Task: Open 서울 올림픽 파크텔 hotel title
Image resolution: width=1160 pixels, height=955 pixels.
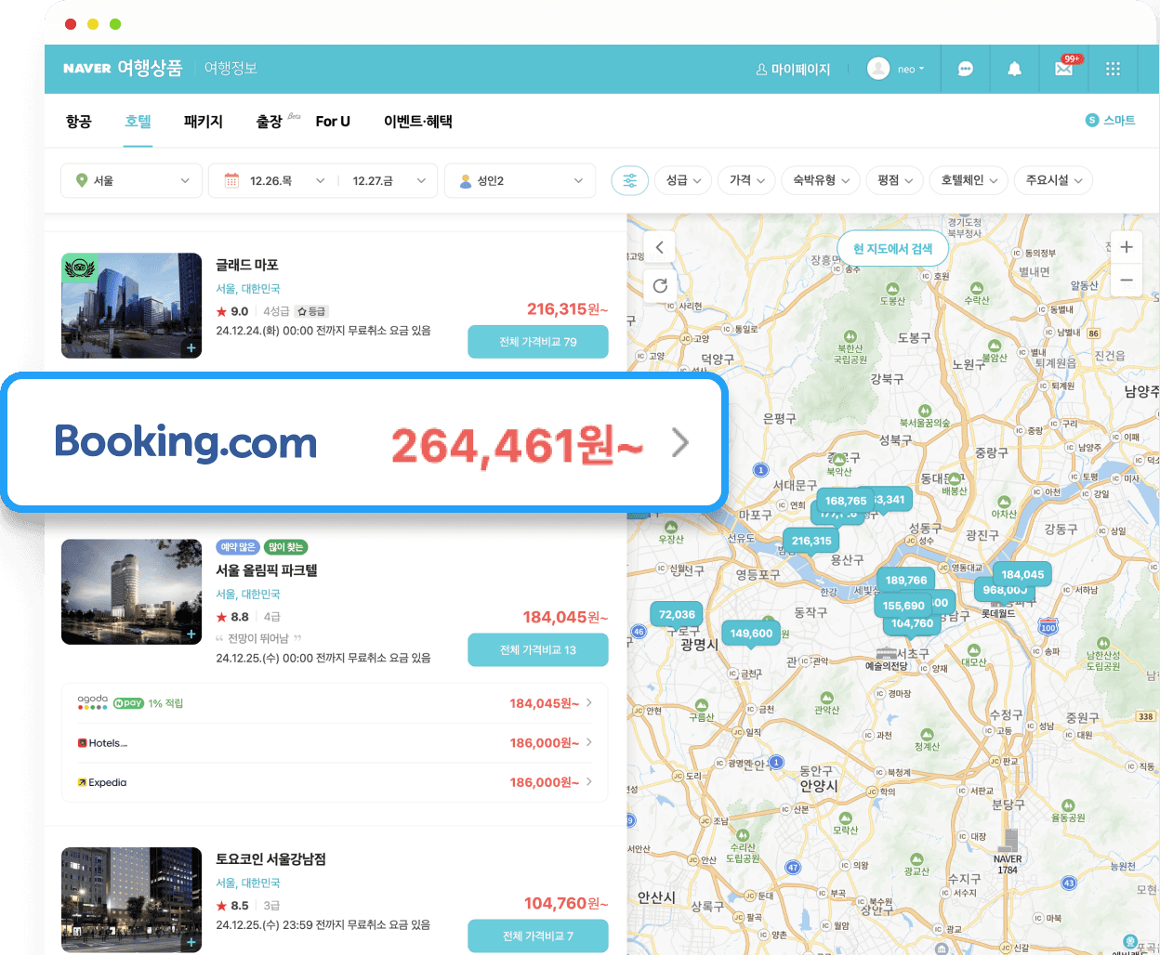Action: pos(267,570)
